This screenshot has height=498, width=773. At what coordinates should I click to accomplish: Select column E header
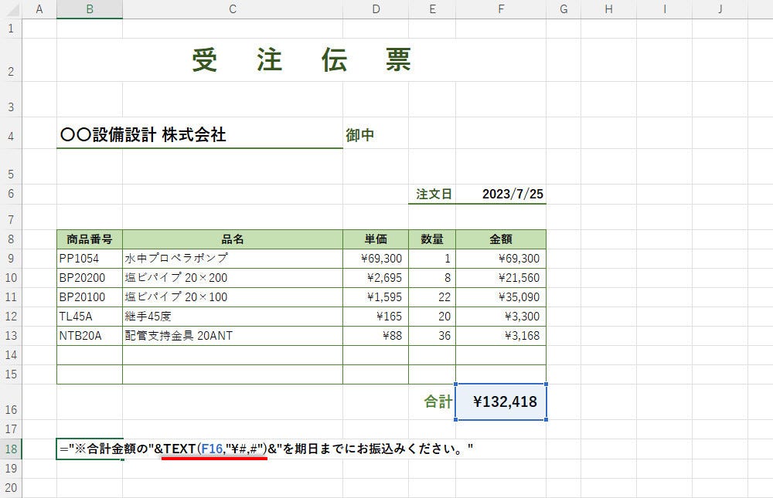click(x=432, y=9)
